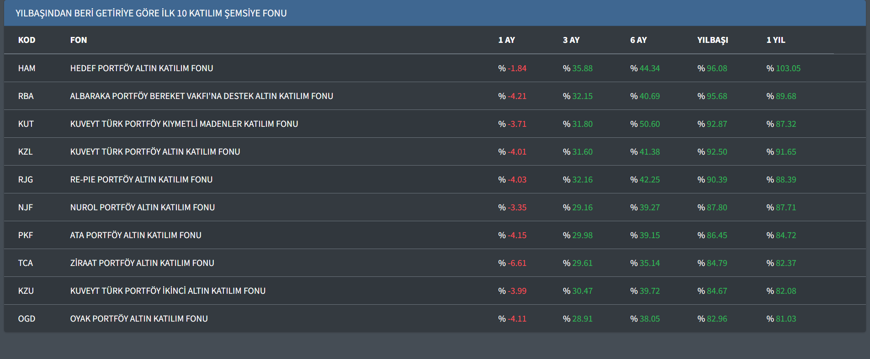Click the 1 YIL column header
Image resolution: width=870 pixels, height=359 pixels.
(775, 40)
